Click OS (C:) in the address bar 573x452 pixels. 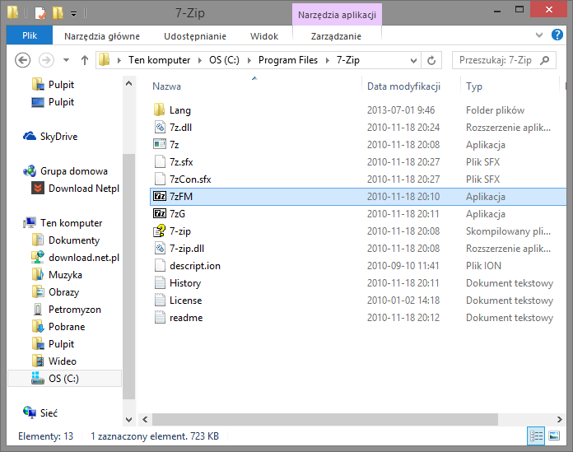(224, 60)
